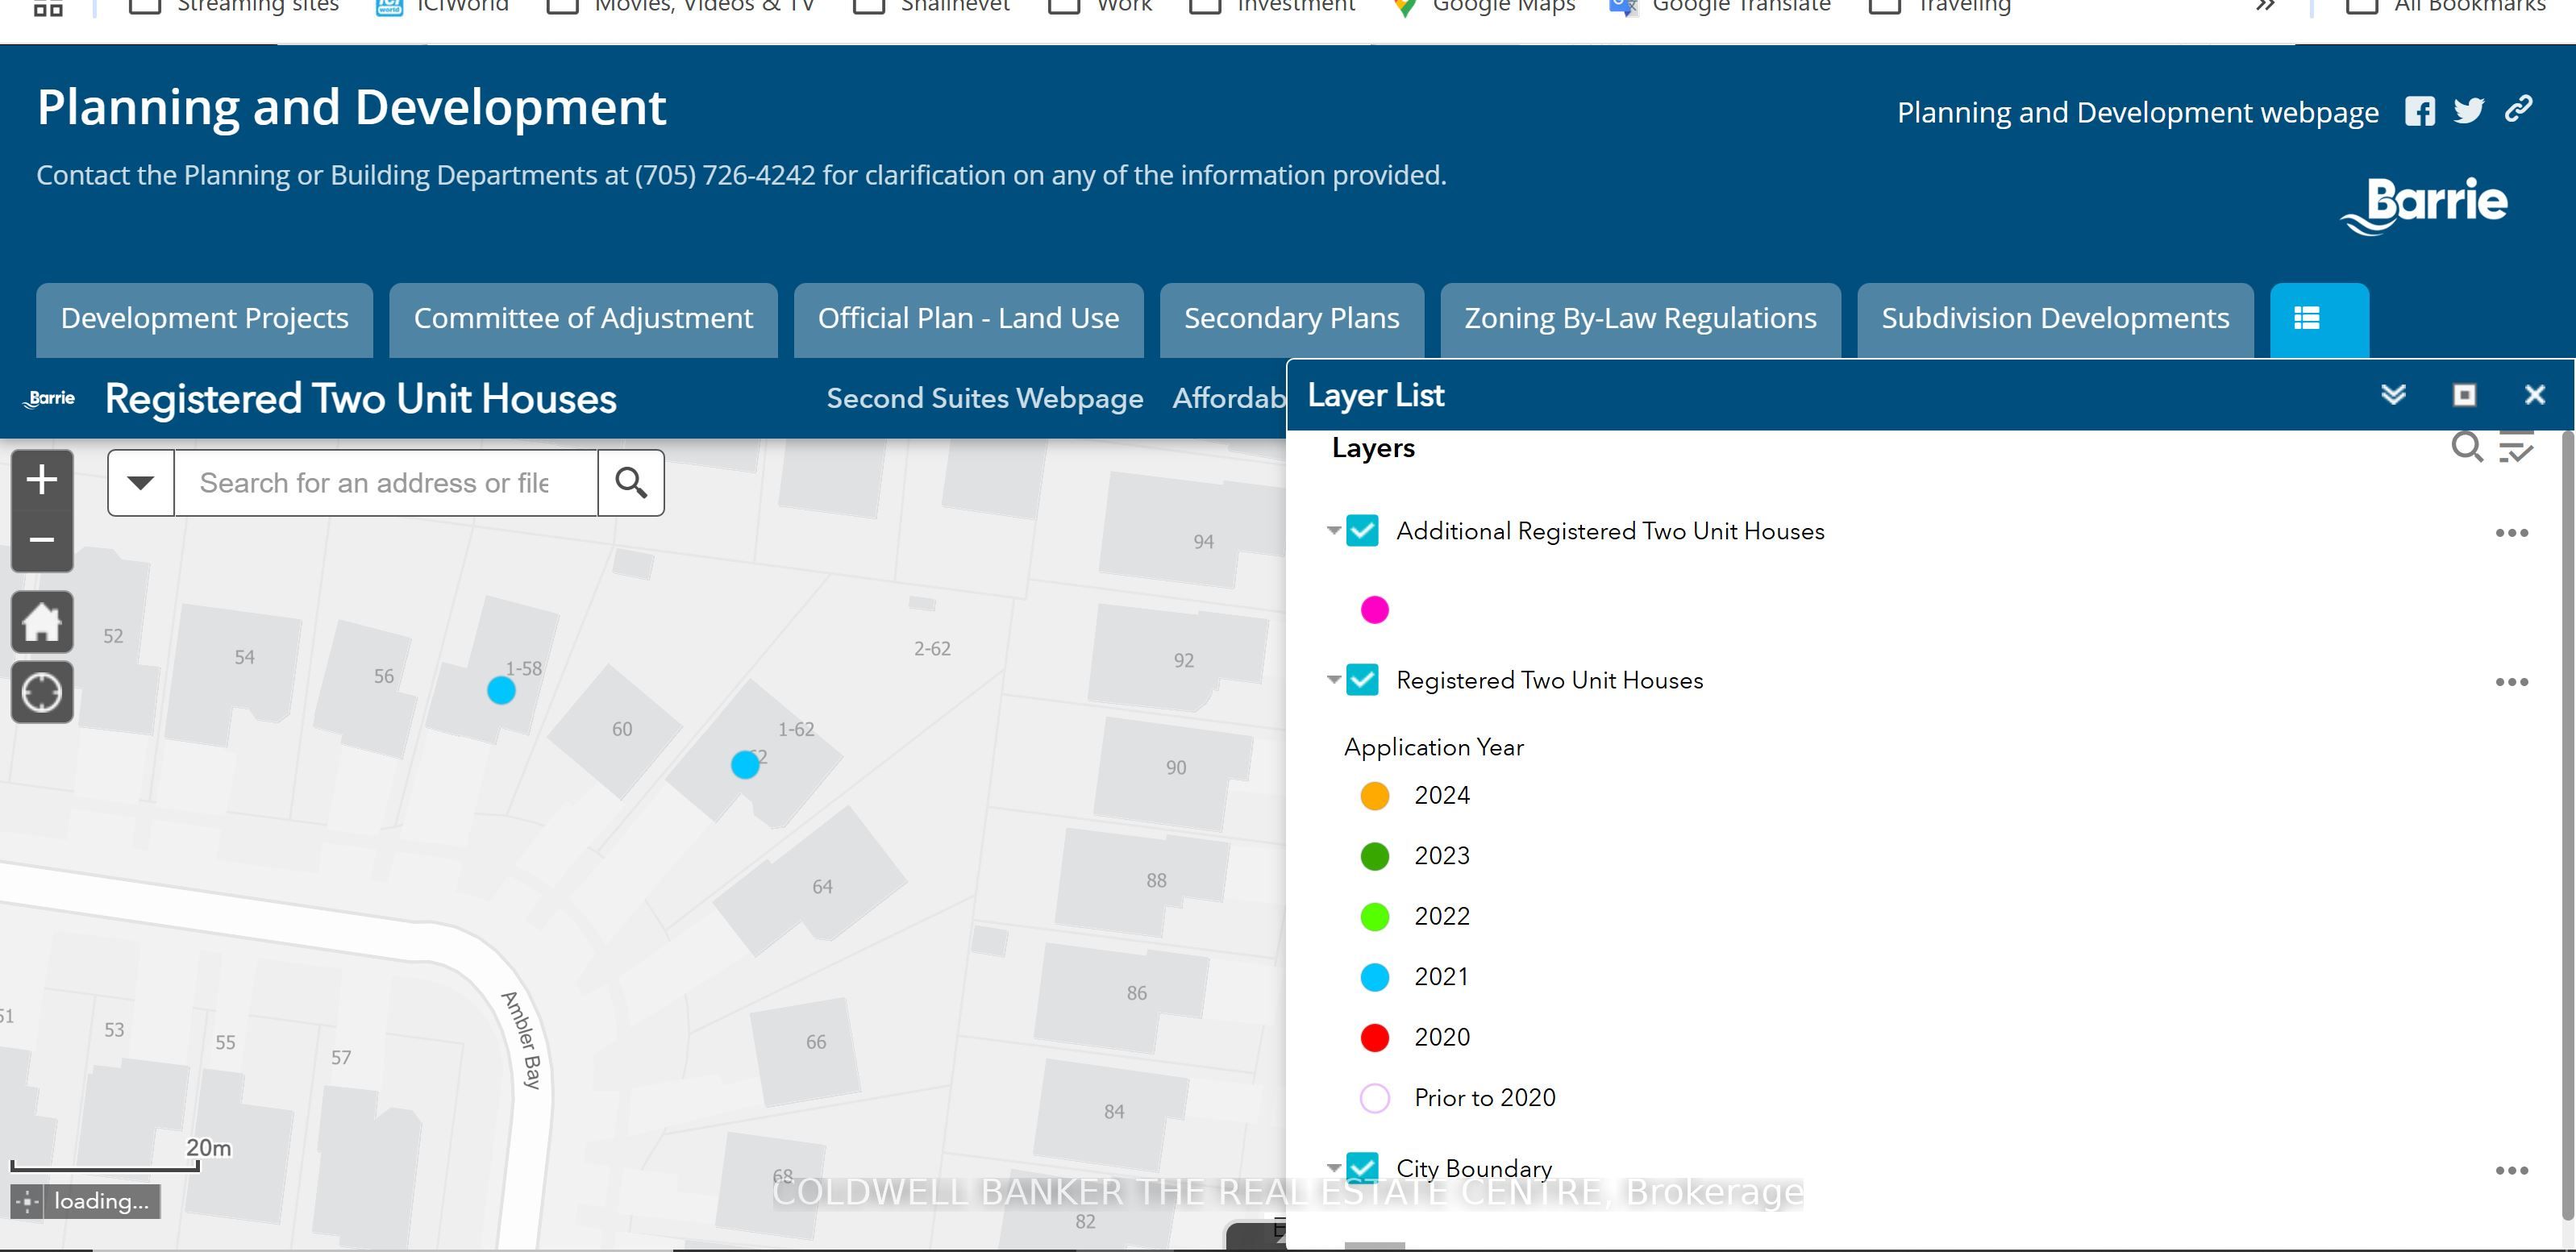Select blue map point at 1-62
Viewport: 2576px width, 1252px height.
[745, 765]
